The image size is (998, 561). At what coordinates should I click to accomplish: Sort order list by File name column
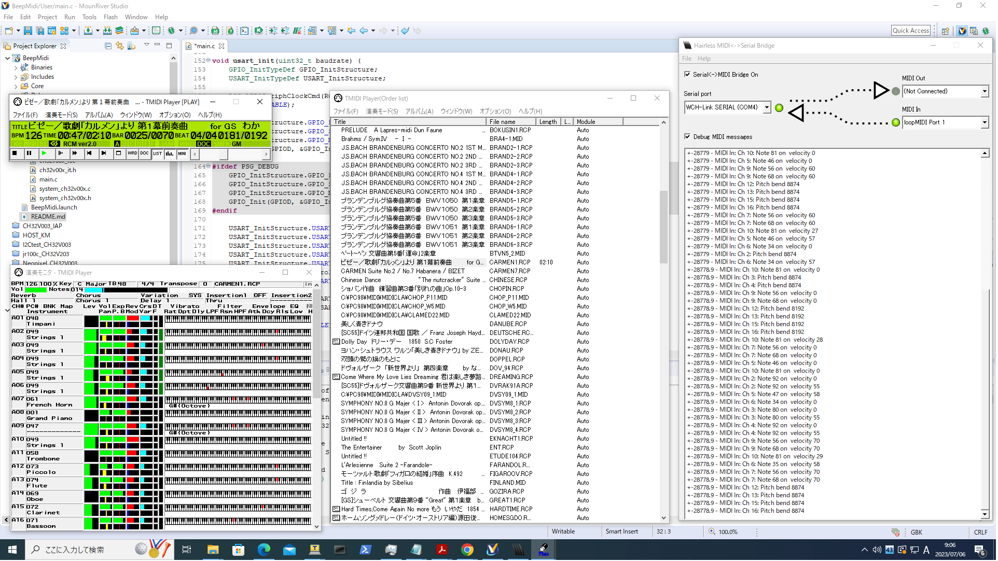[511, 122]
